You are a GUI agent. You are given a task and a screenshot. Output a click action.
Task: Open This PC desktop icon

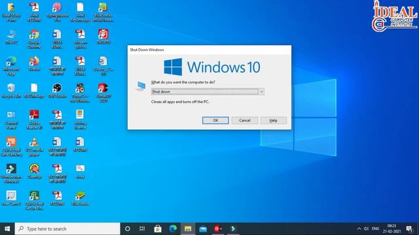click(x=11, y=37)
